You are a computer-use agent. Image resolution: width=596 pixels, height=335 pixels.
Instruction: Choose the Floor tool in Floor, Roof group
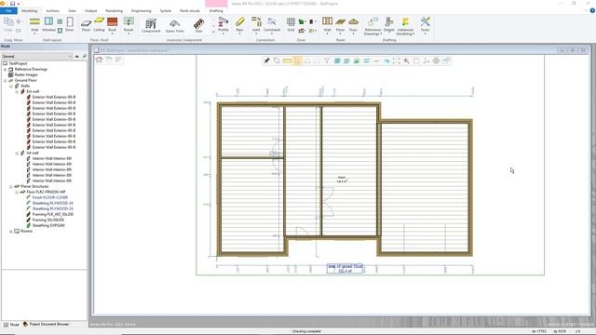click(87, 24)
